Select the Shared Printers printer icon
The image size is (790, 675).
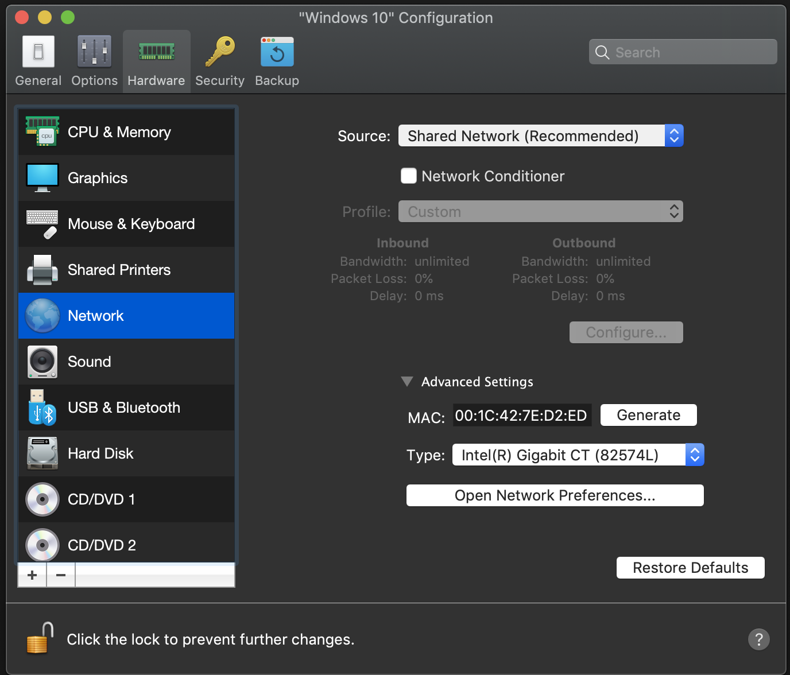pos(42,270)
